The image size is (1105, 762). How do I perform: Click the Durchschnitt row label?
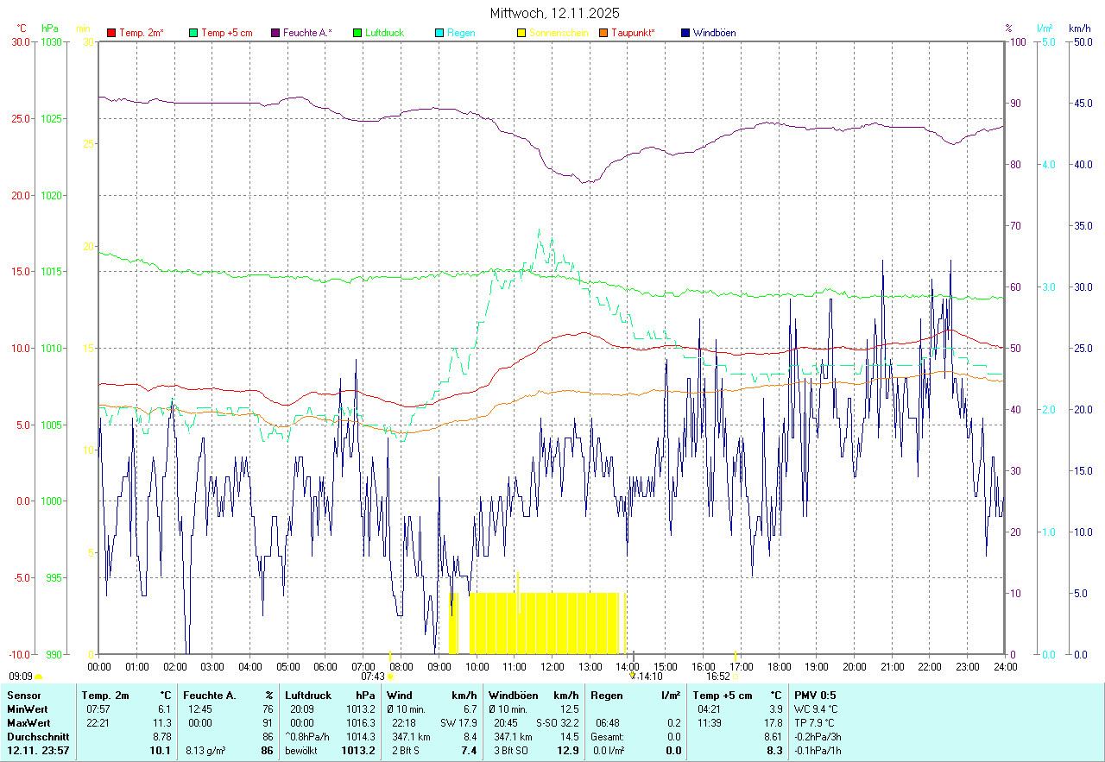[38, 737]
